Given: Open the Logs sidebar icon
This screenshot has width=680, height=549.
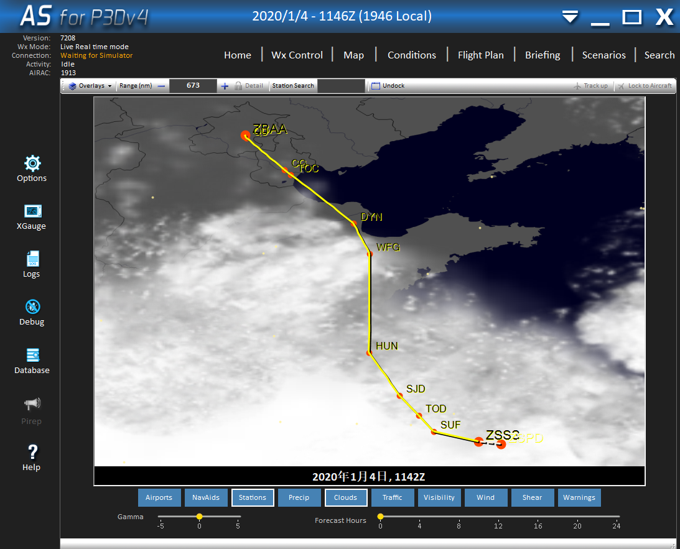Looking at the screenshot, I should [32, 259].
